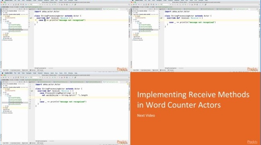Expand the test folder in lower IDE tree

4,106
